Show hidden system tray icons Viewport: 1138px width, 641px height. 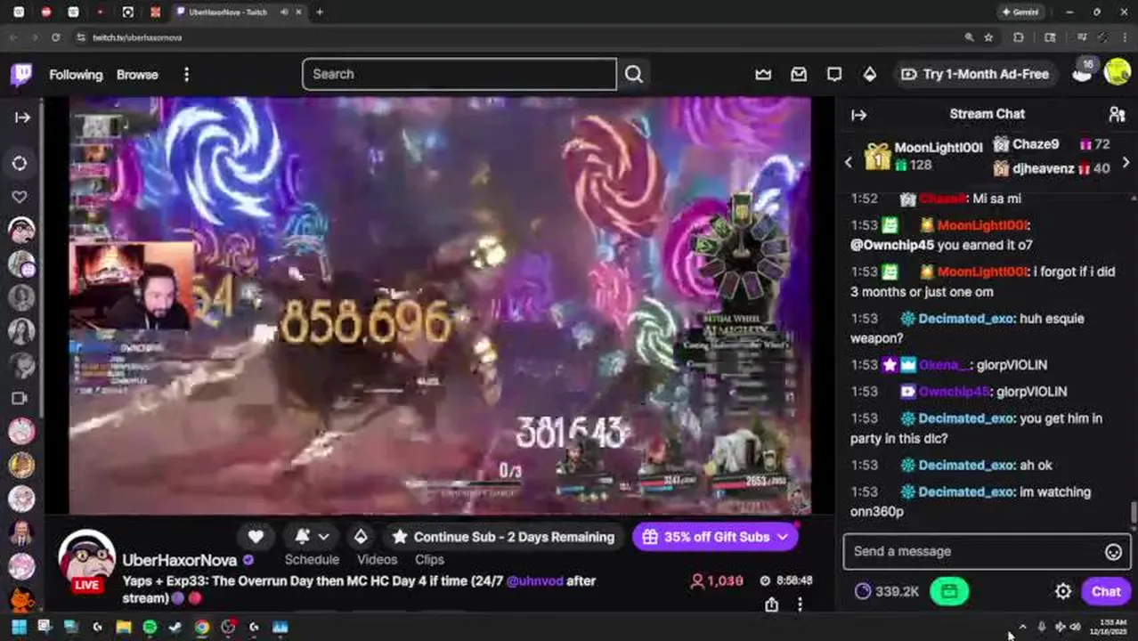click(1022, 627)
